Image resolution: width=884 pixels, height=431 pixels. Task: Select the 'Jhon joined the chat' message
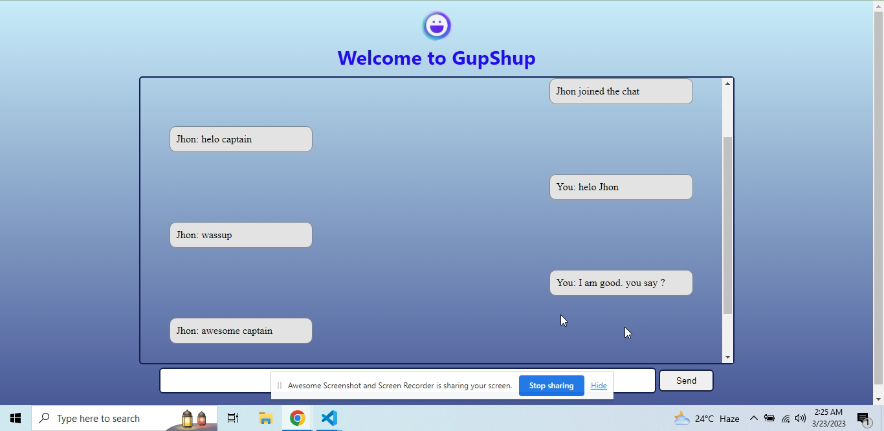(x=621, y=91)
